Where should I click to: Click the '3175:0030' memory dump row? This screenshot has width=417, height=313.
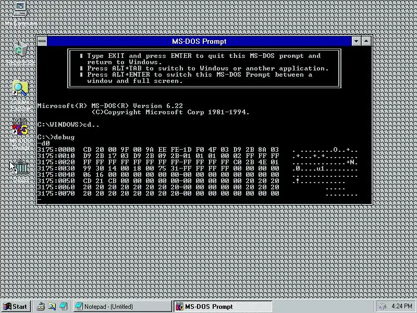pyautogui.click(x=198, y=168)
